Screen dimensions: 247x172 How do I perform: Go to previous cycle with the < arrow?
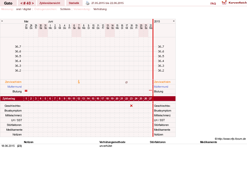[x=21, y=3]
